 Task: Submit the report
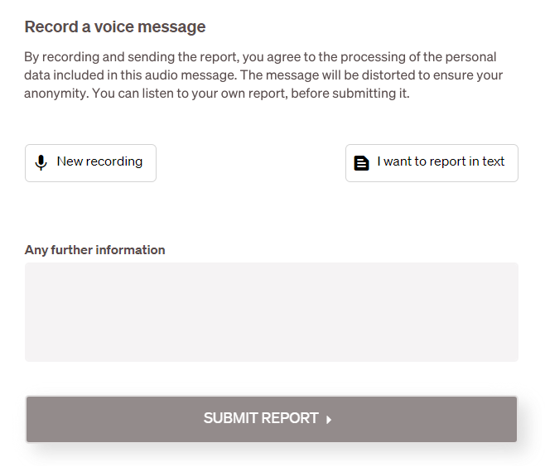click(x=272, y=419)
